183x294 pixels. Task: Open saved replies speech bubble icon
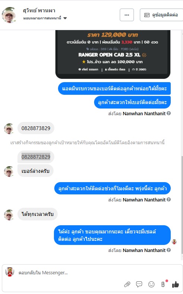tap(139, 284)
